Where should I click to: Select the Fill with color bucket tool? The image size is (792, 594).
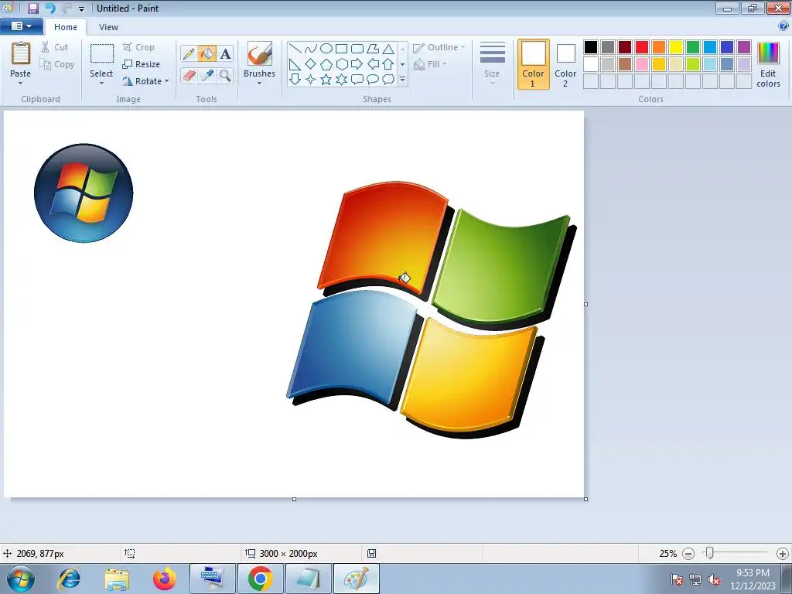tap(207, 53)
